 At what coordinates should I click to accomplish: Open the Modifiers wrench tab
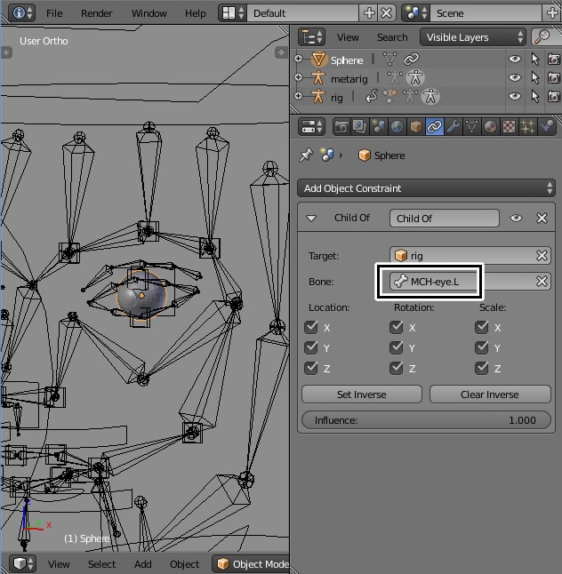tap(454, 127)
